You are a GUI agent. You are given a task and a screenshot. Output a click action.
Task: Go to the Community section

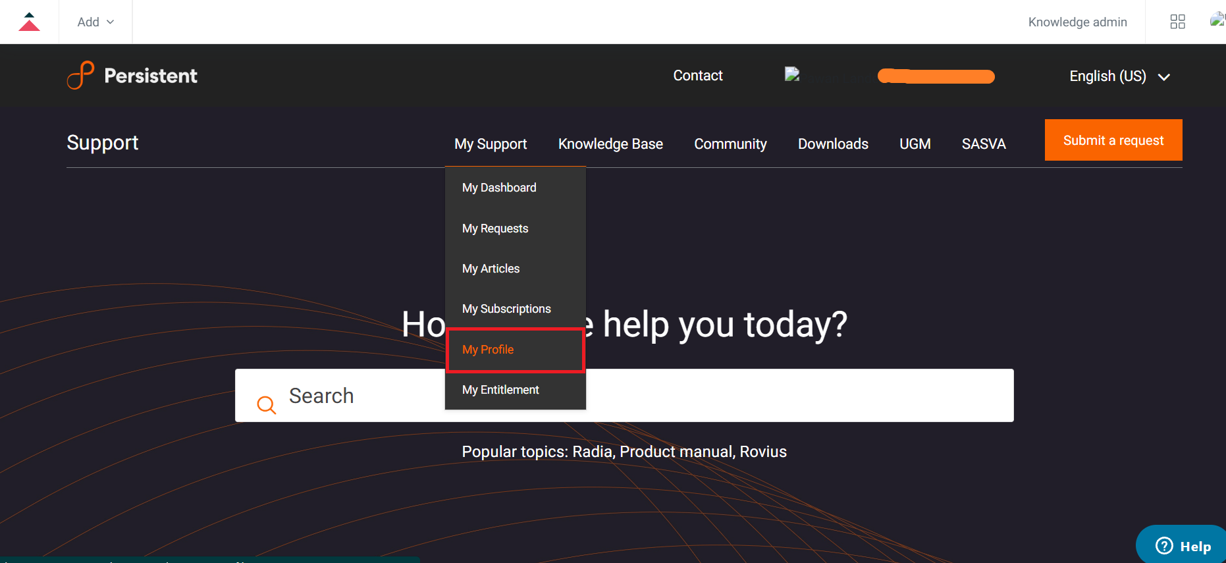coord(730,144)
